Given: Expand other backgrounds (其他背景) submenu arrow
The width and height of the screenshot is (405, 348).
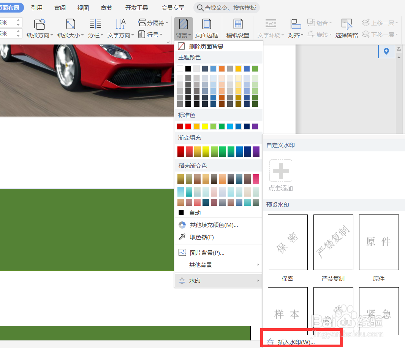Looking at the screenshot, I should coord(258,265).
